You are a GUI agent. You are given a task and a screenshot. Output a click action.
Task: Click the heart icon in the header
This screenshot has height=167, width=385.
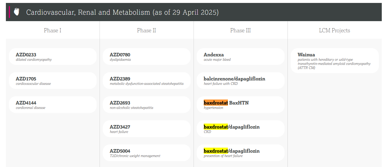[17, 12]
